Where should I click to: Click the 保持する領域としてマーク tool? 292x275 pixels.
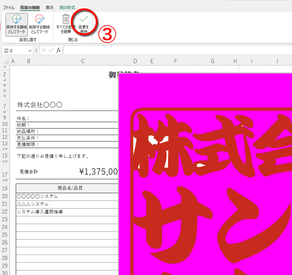[x=17, y=24]
